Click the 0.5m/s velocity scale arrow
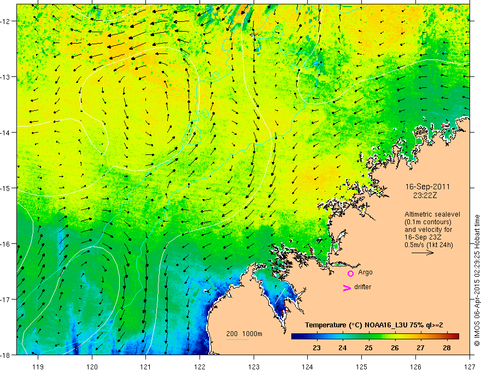 tap(423, 253)
